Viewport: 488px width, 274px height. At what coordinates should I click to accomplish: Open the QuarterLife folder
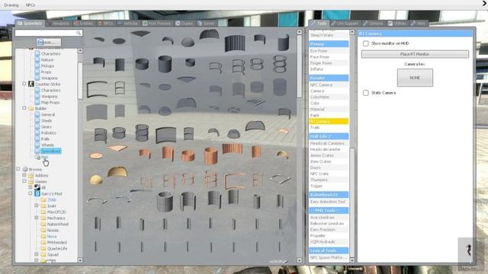pos(57,249)
